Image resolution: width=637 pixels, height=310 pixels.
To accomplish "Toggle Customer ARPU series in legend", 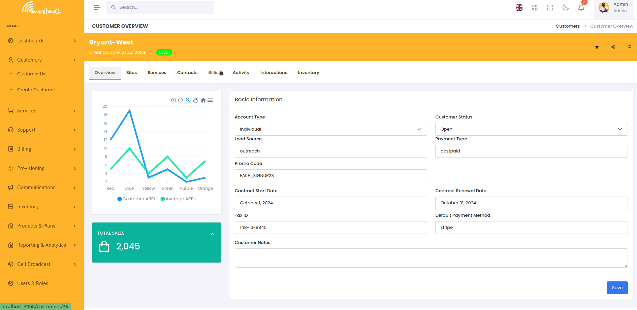I will click(x=137, y=199).
